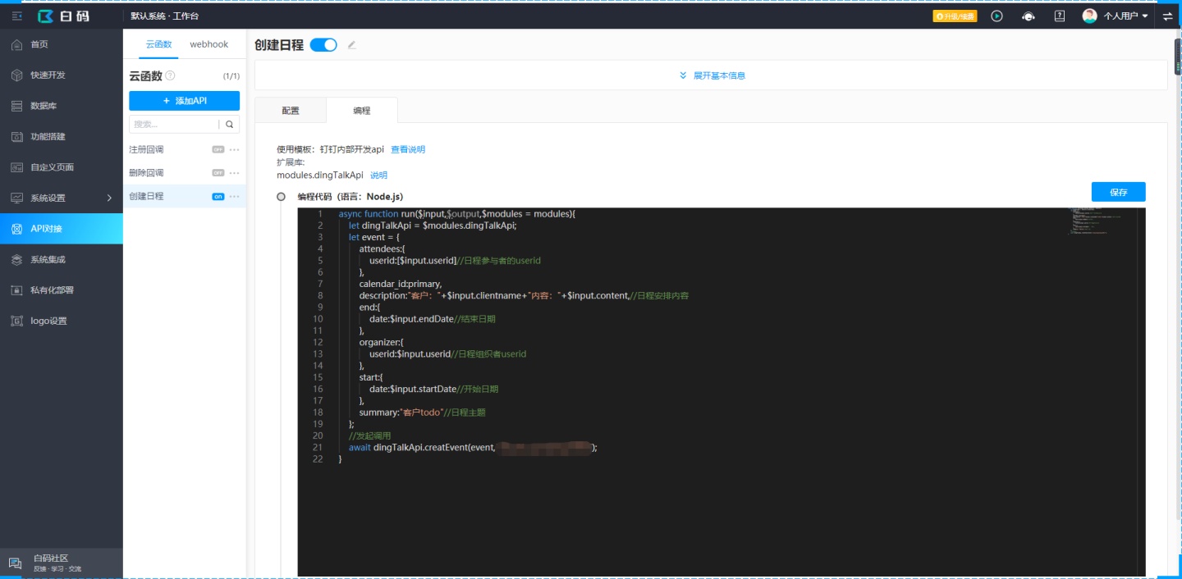Click the cube icon beside 快速开发
This screenshot has width=1182, height=579.
click(16, 75)
